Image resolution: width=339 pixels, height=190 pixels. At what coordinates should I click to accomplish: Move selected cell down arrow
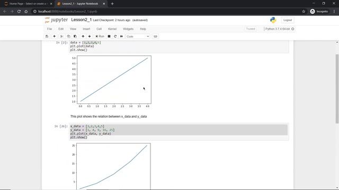90,36
